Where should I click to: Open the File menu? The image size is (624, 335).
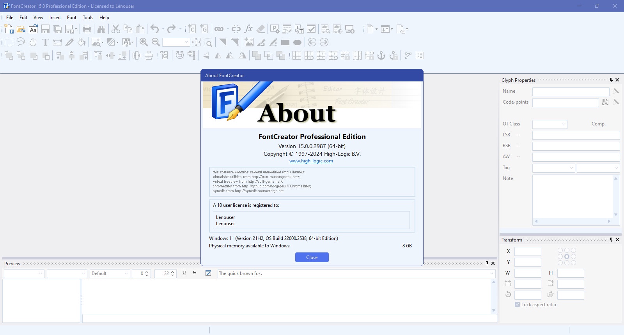point(10,18)
